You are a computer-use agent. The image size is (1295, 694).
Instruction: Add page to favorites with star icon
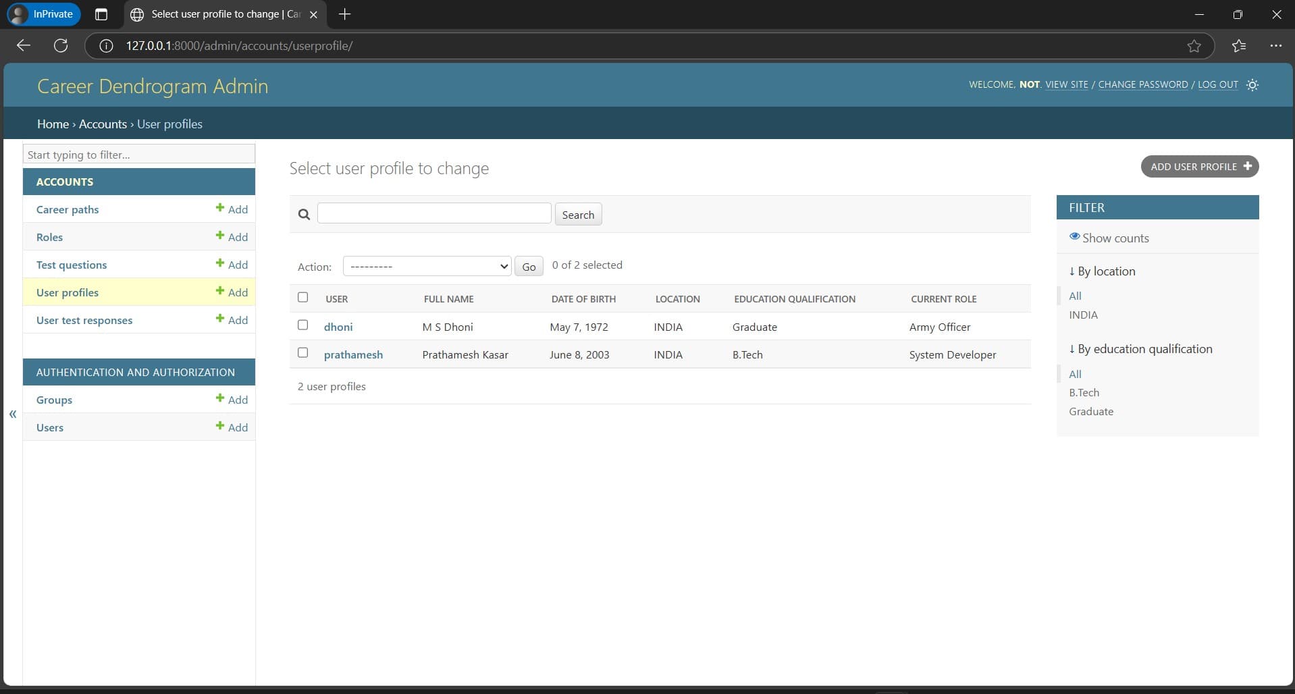[x=1194, y=46]
